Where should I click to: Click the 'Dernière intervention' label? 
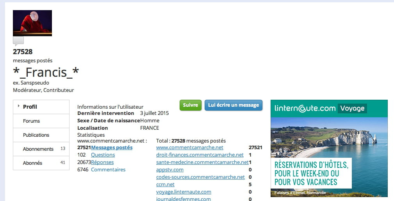pyautogui.click(x=105, y=113)
